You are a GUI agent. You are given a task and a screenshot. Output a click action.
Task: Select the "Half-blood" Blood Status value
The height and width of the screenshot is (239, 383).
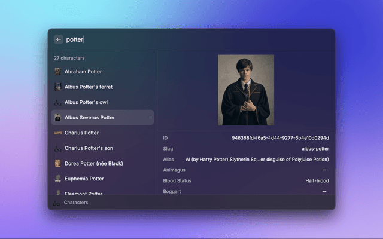(x=317, y=181)
